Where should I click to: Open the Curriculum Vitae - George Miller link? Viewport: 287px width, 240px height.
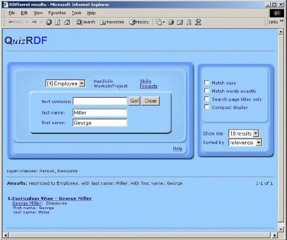click(52, 198)
